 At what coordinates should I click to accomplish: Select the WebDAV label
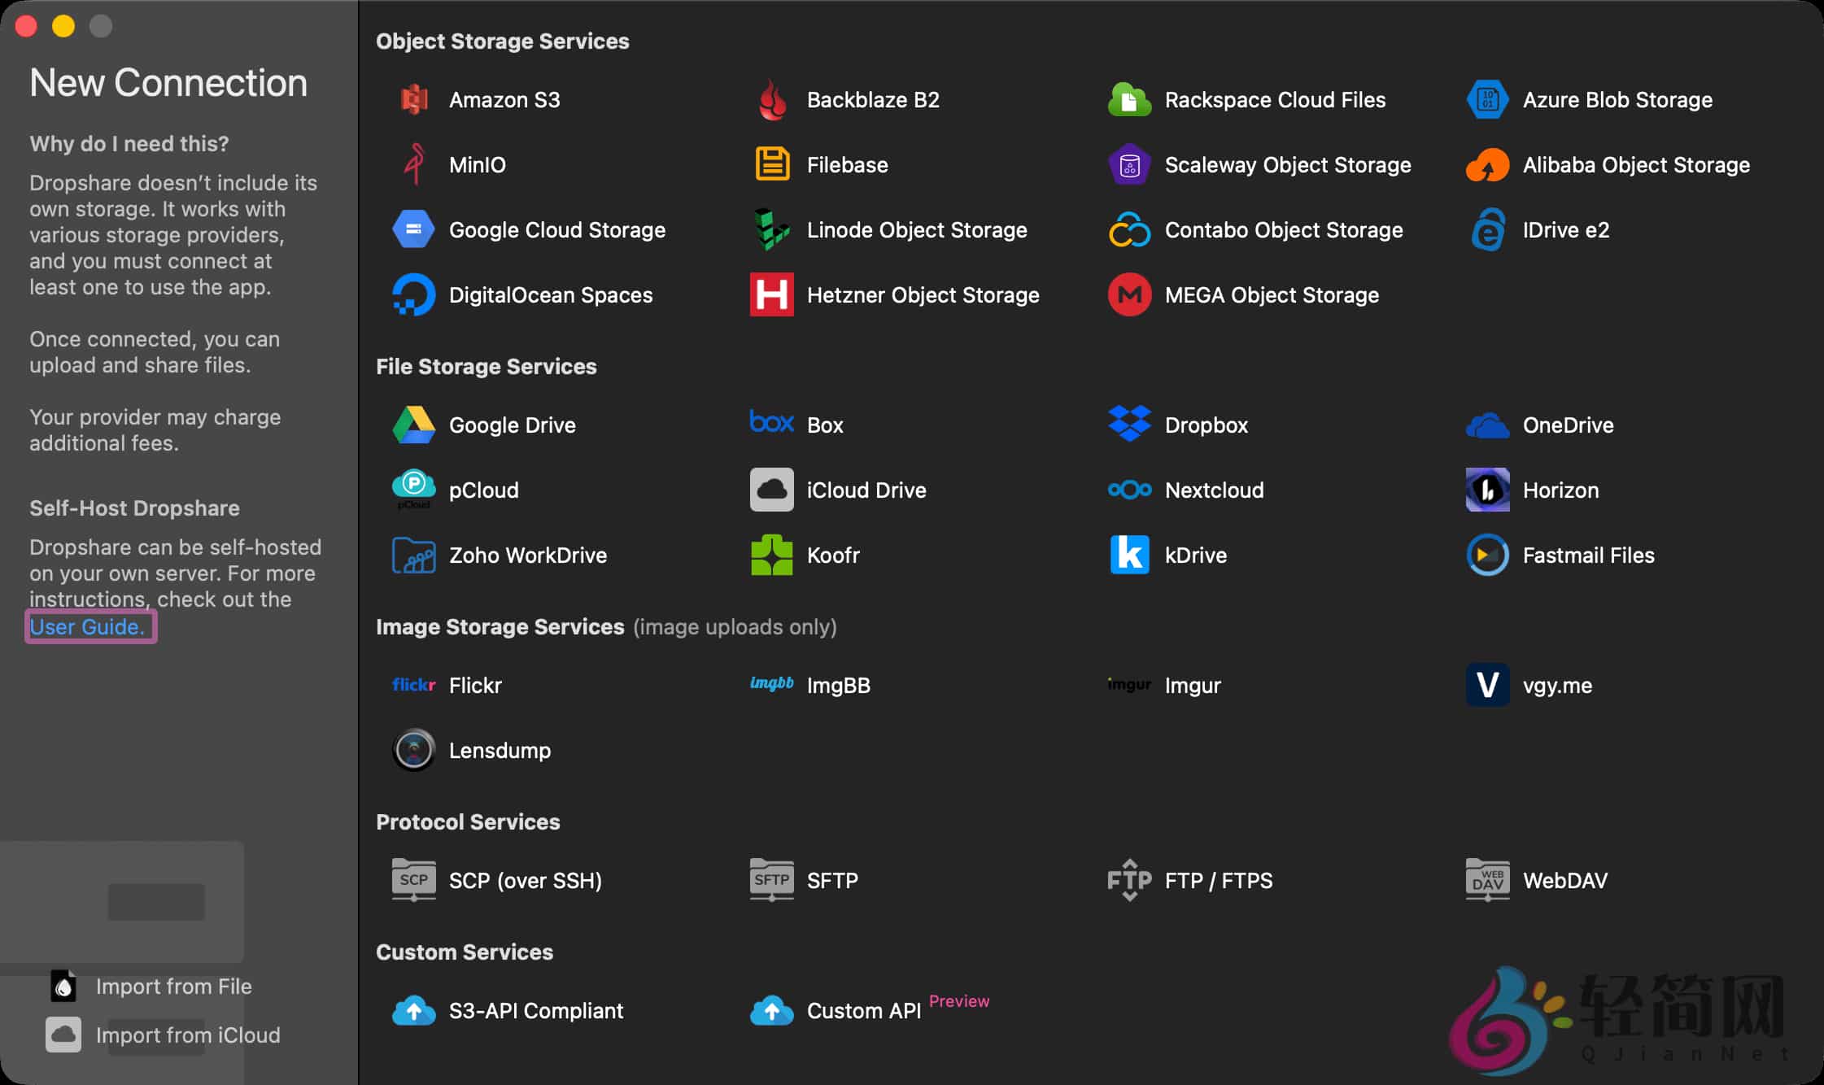tap(1565, 881)
